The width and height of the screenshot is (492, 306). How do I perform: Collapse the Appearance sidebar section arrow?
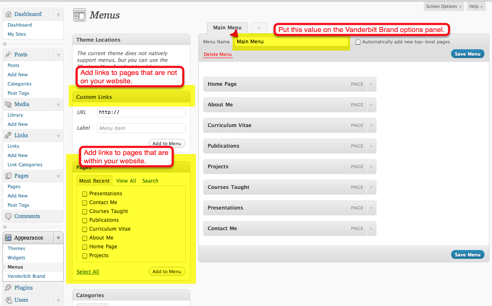tap(58, 238)
